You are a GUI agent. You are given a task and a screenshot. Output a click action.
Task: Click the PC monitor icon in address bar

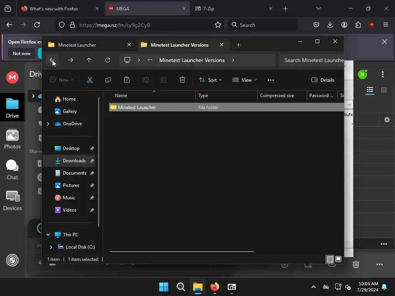[x=127, y=60]
